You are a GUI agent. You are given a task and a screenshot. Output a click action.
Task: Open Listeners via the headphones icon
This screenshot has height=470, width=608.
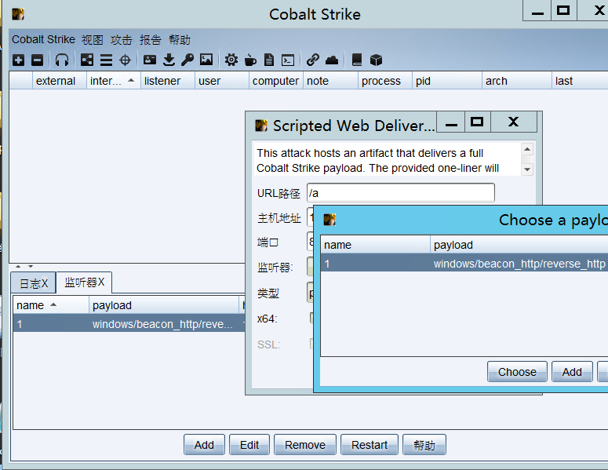coord(62,60)
